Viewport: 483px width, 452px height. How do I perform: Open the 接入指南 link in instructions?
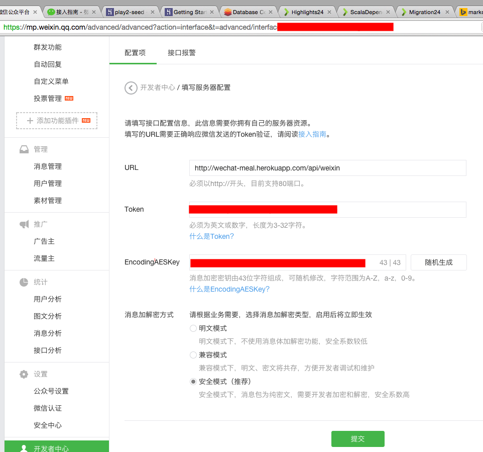(312, 134)
